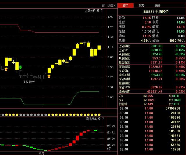Click the 深A advance/decline row

(152, 100)
